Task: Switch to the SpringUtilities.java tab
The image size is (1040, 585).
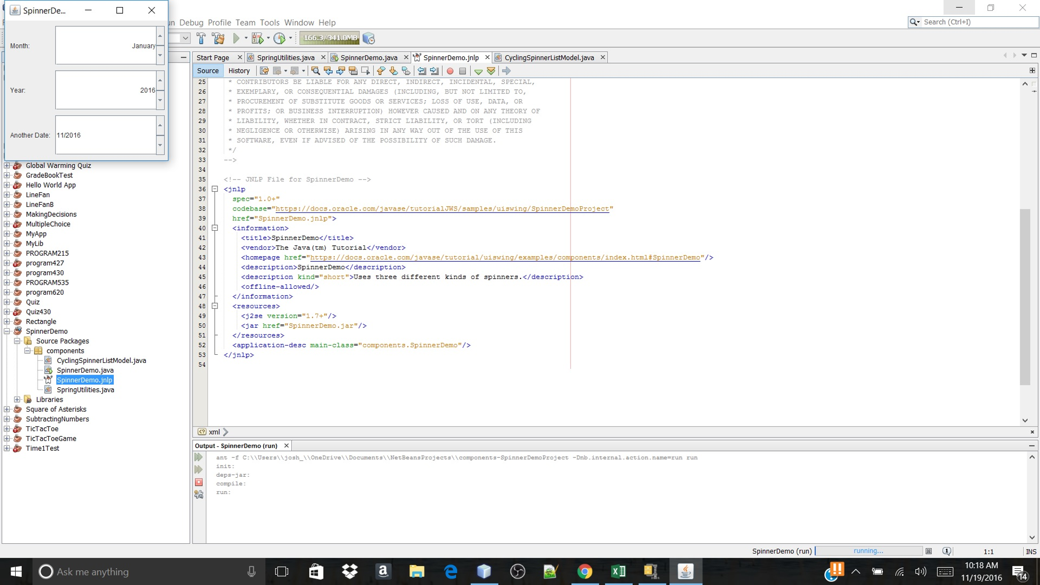Action: [286, 57]
